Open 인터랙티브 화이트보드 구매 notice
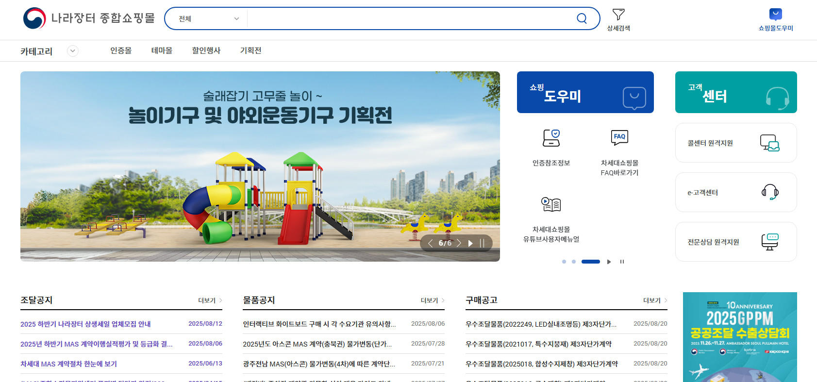 point(319,324)
